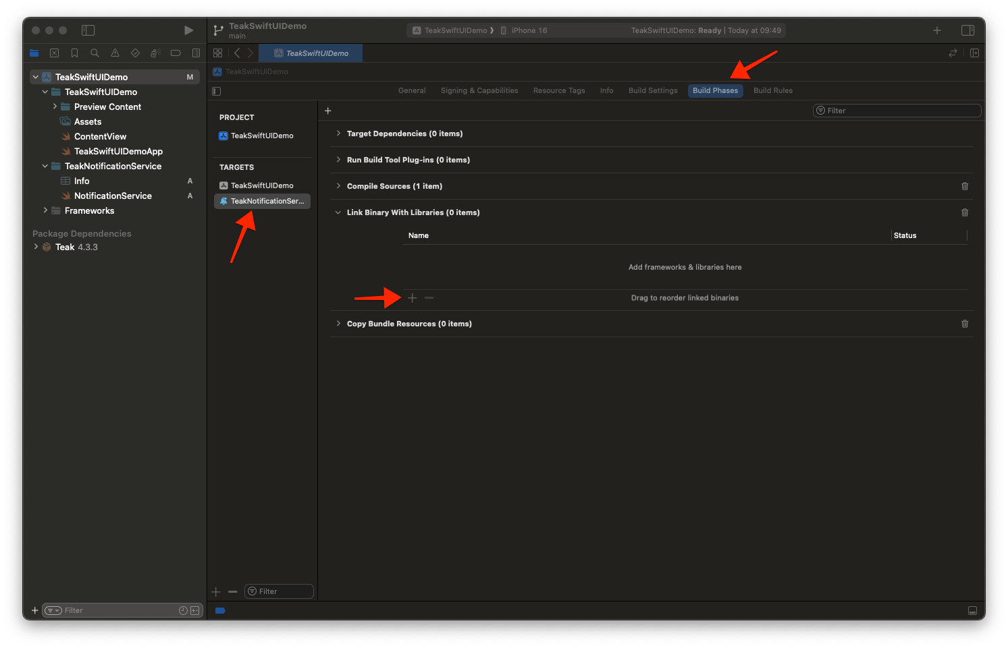The image size is (1008, 648).
Task: Open the Build Settings tab
Action: (653, 91)
